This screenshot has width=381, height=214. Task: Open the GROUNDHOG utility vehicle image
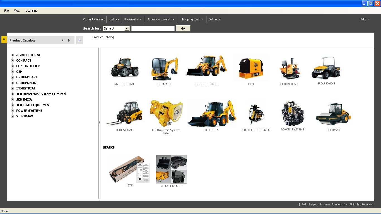coord(326,68)
